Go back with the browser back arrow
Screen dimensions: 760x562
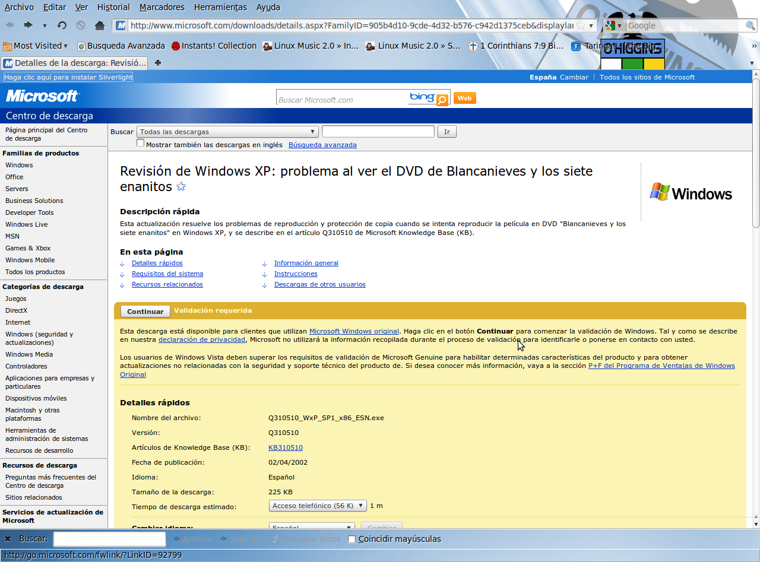click(9, 25)
